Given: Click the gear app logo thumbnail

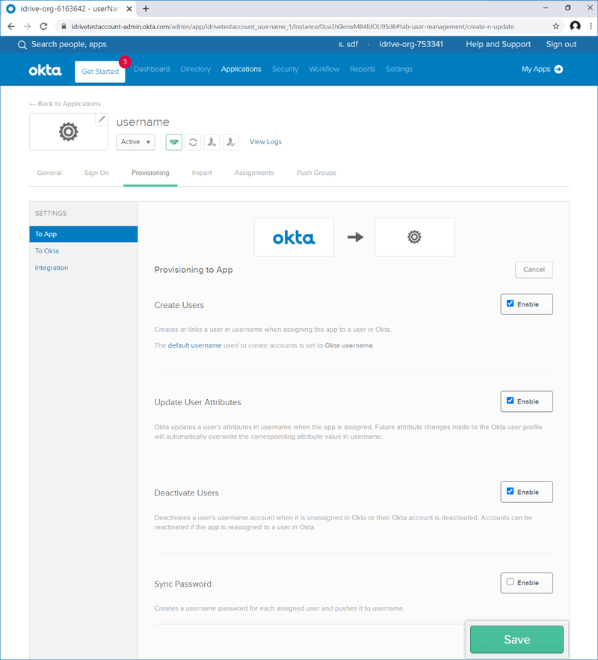Looking at the screenshot, I should point(69,132).
